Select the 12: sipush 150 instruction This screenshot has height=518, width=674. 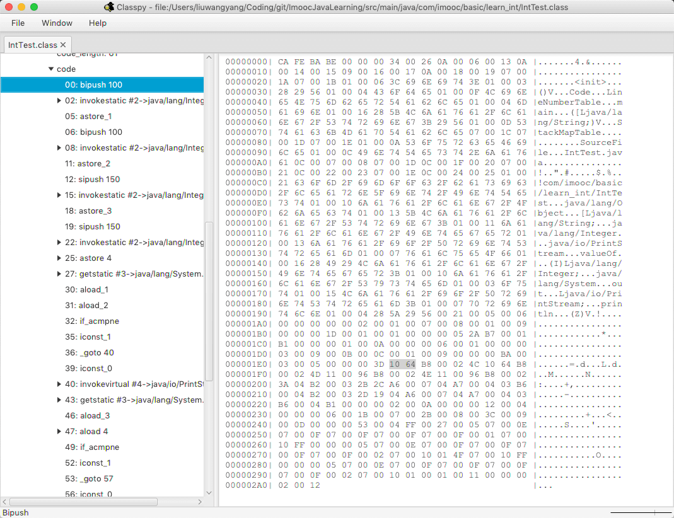(x=93, y=179)
